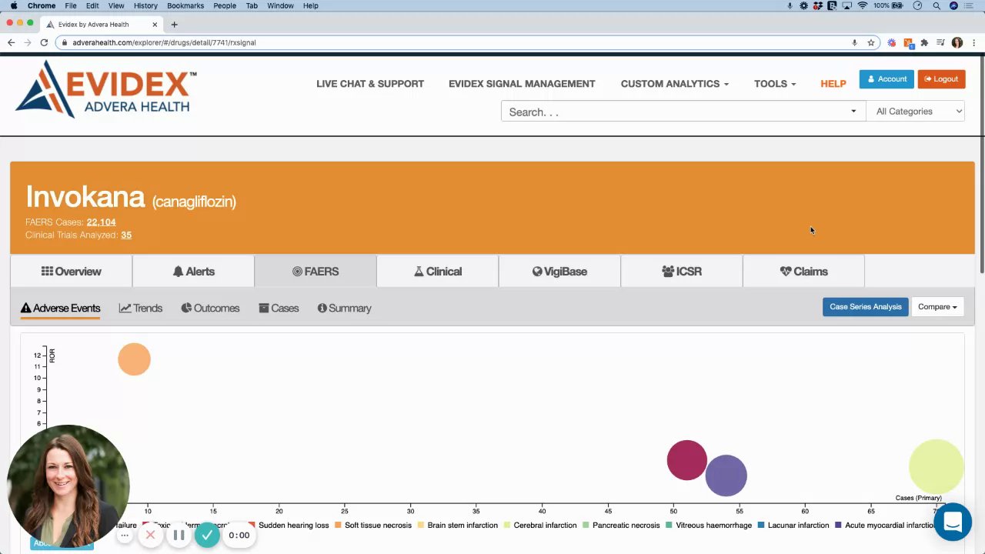985x554 pixels.
Task: Open the Outcomes subtab
Action: 210,308
